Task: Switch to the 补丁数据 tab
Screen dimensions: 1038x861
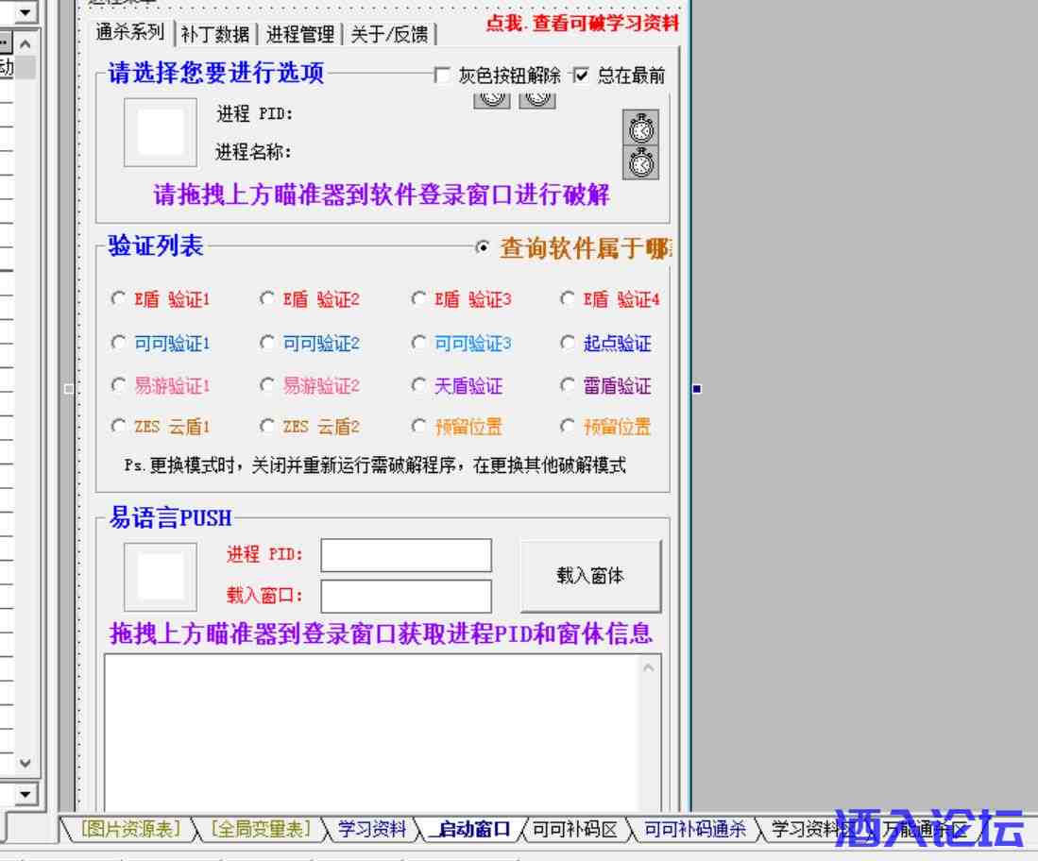Action: coord(215,34)
